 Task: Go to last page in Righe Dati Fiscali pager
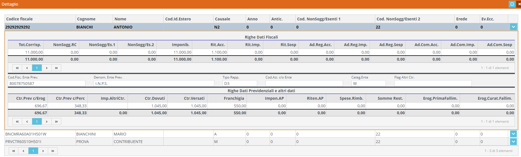(x=56, y=68)
